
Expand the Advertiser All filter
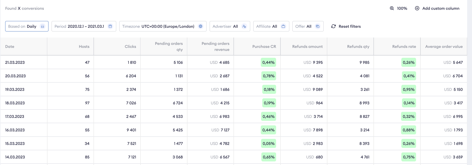click(x=229, y=26)
